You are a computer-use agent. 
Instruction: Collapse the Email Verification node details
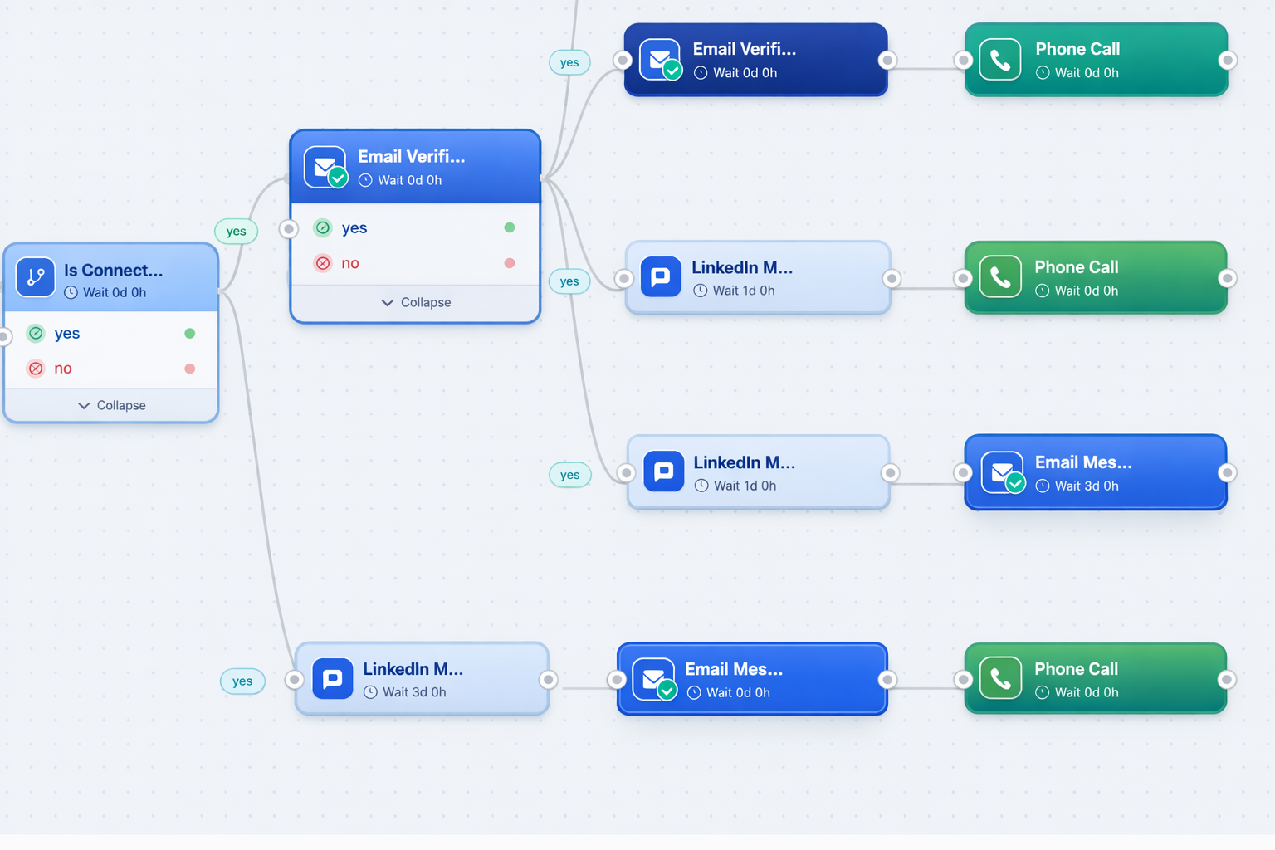[415, 302]
